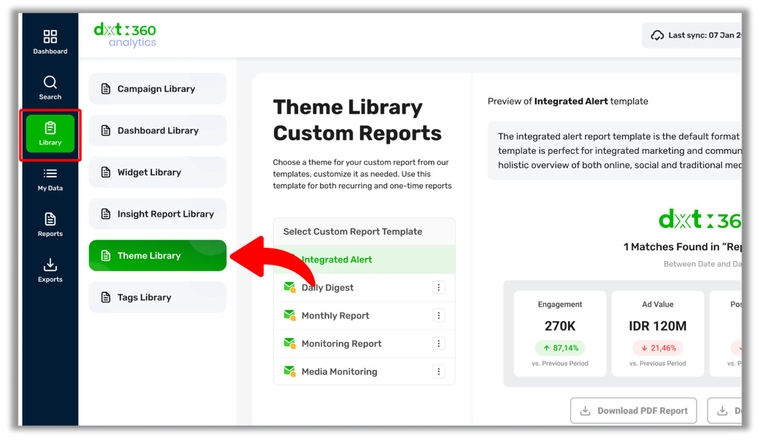Click the Download PDF Report download icon
The width and height of the screenshot is (760, 440).
click(585, 411)
